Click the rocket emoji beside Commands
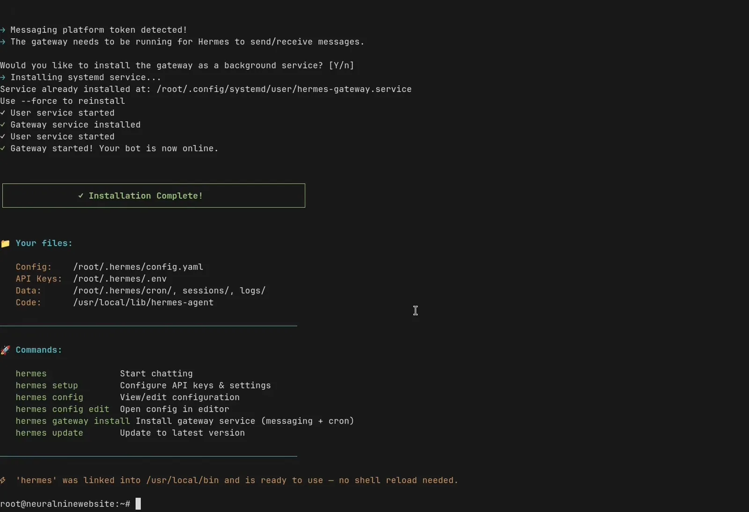 point(5,350)
